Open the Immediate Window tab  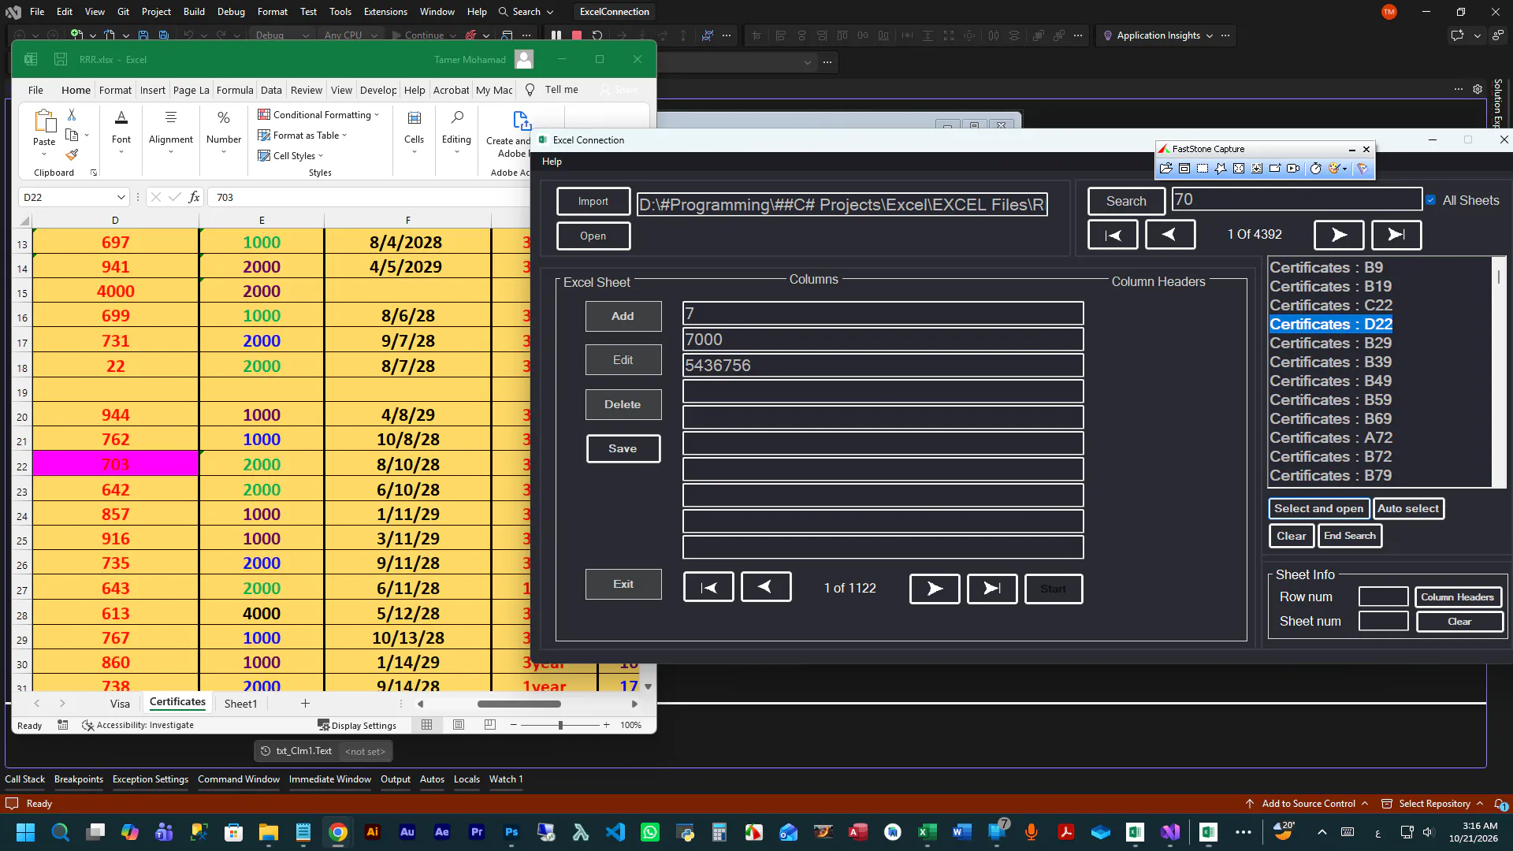tap(329, 779)
